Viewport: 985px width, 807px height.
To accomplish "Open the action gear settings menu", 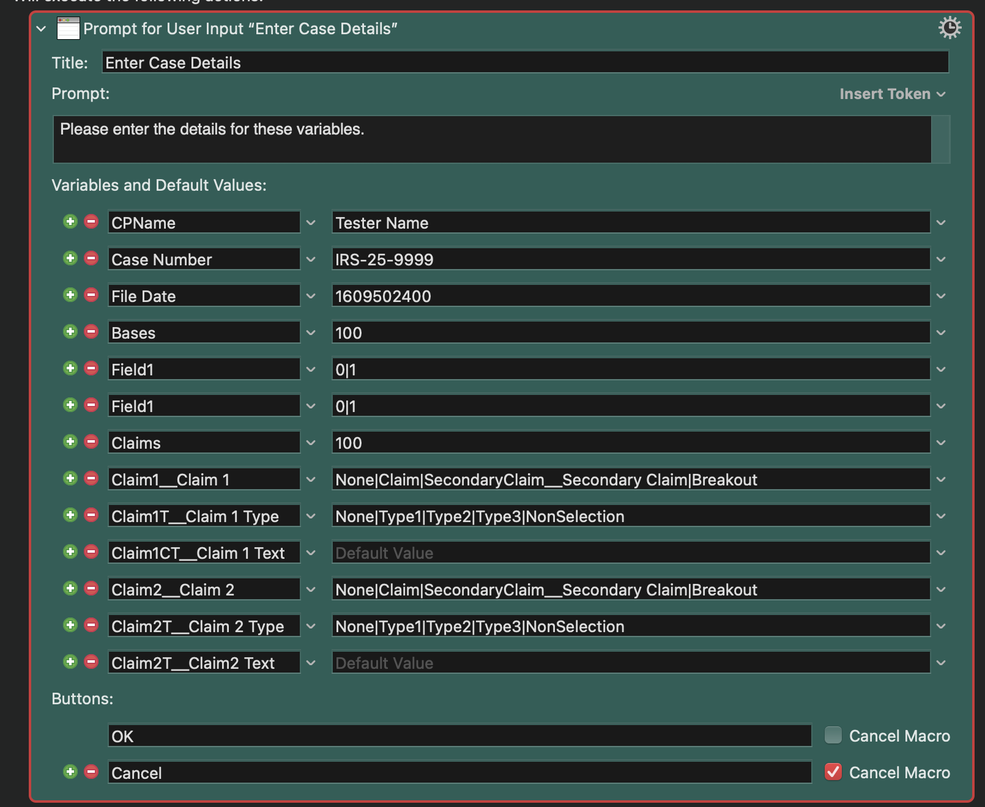I will (x=949, y=28).
